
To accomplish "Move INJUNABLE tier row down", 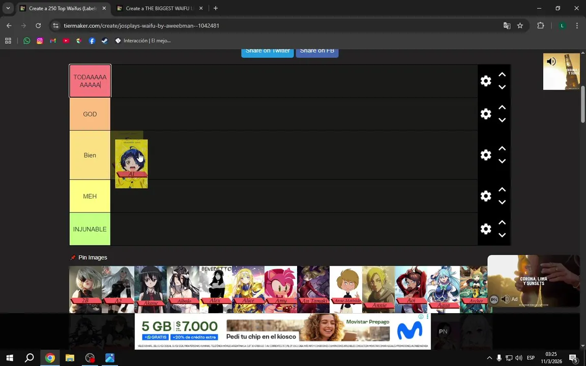I will (502, 235).
